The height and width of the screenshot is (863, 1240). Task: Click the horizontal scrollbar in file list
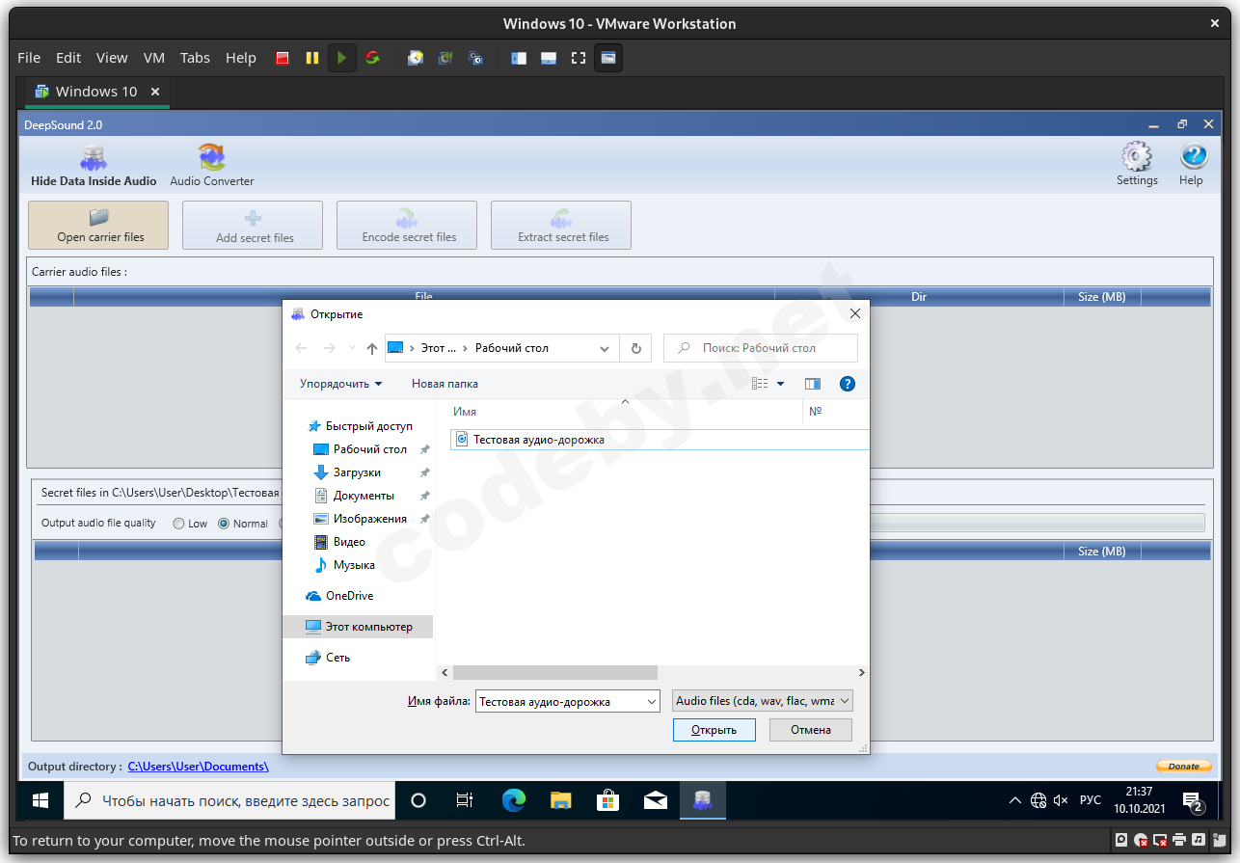click(554, 673)
